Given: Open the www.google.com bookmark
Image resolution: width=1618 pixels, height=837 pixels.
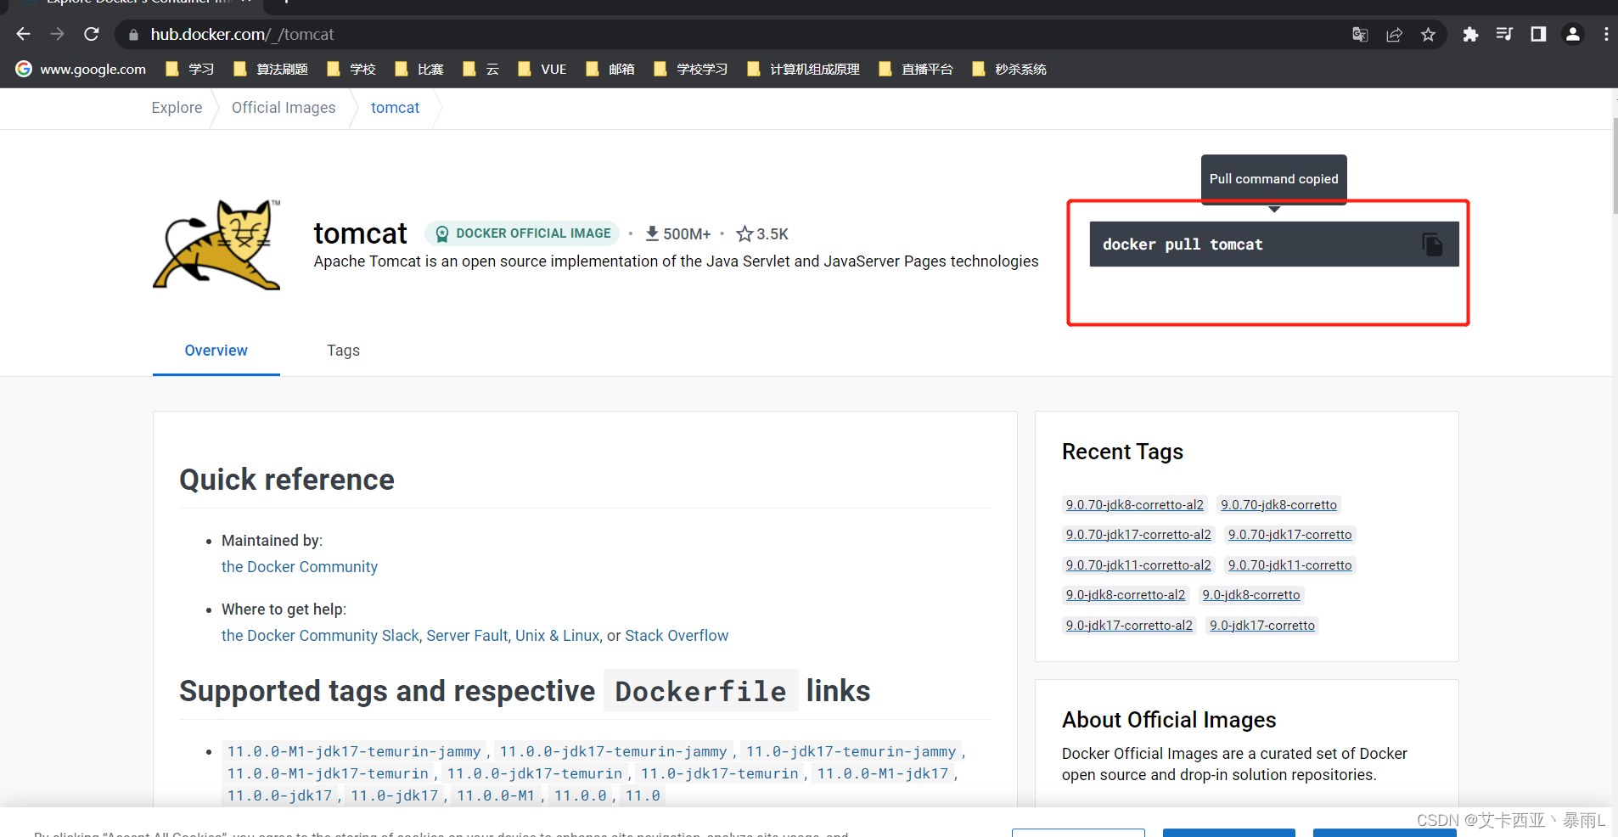Looking at the screenshot, I should [x=81, y=69].
